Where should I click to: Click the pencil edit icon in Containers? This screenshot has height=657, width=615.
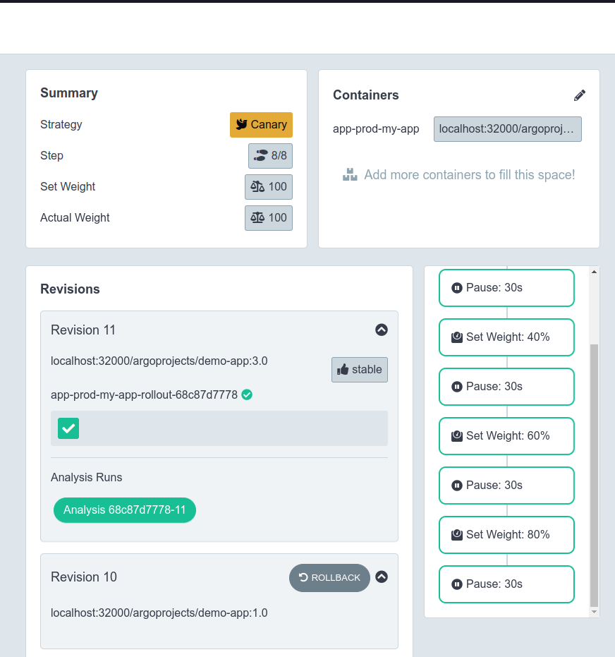click(580, 95)
